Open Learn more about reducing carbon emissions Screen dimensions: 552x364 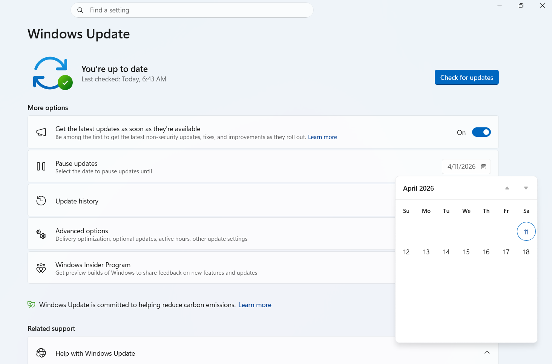click(x=255, y=304)
